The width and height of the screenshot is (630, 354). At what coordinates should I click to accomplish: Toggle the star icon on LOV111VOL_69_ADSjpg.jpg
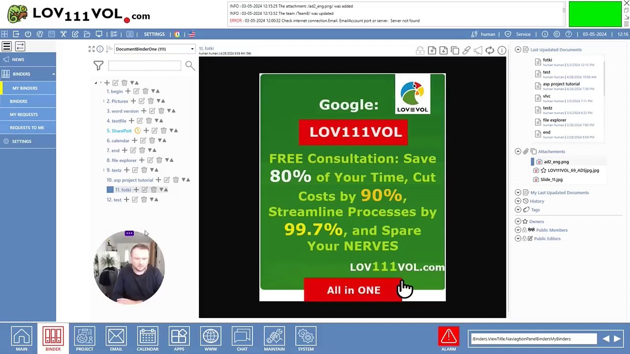click(543, 170)
